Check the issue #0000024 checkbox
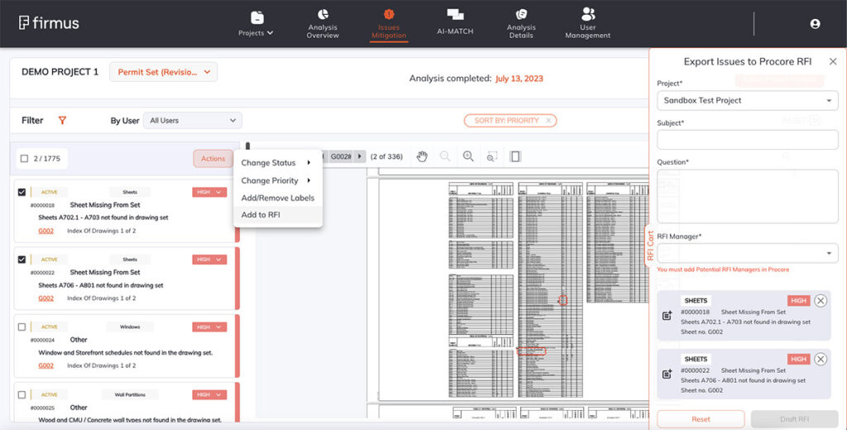This screenshot has height=430, width=847. (x=22, y=327)
